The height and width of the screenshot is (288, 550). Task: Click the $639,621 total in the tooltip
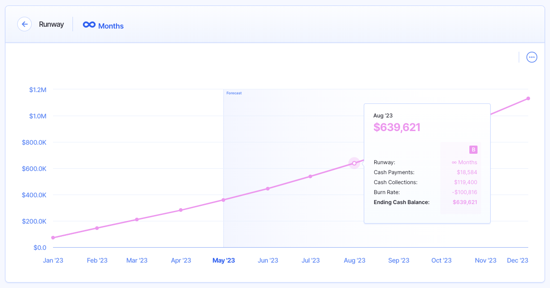397,127
